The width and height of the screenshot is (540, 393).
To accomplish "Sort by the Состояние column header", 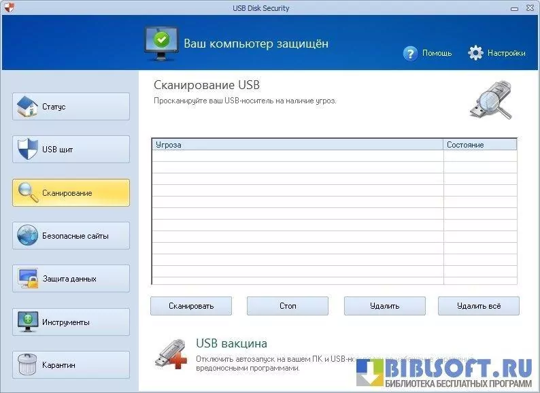I will coord(479,145).
